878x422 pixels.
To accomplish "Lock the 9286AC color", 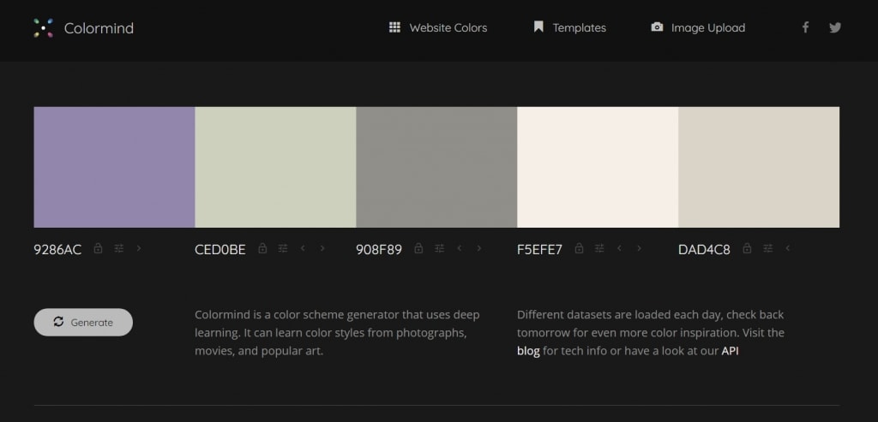I will 98,248.
